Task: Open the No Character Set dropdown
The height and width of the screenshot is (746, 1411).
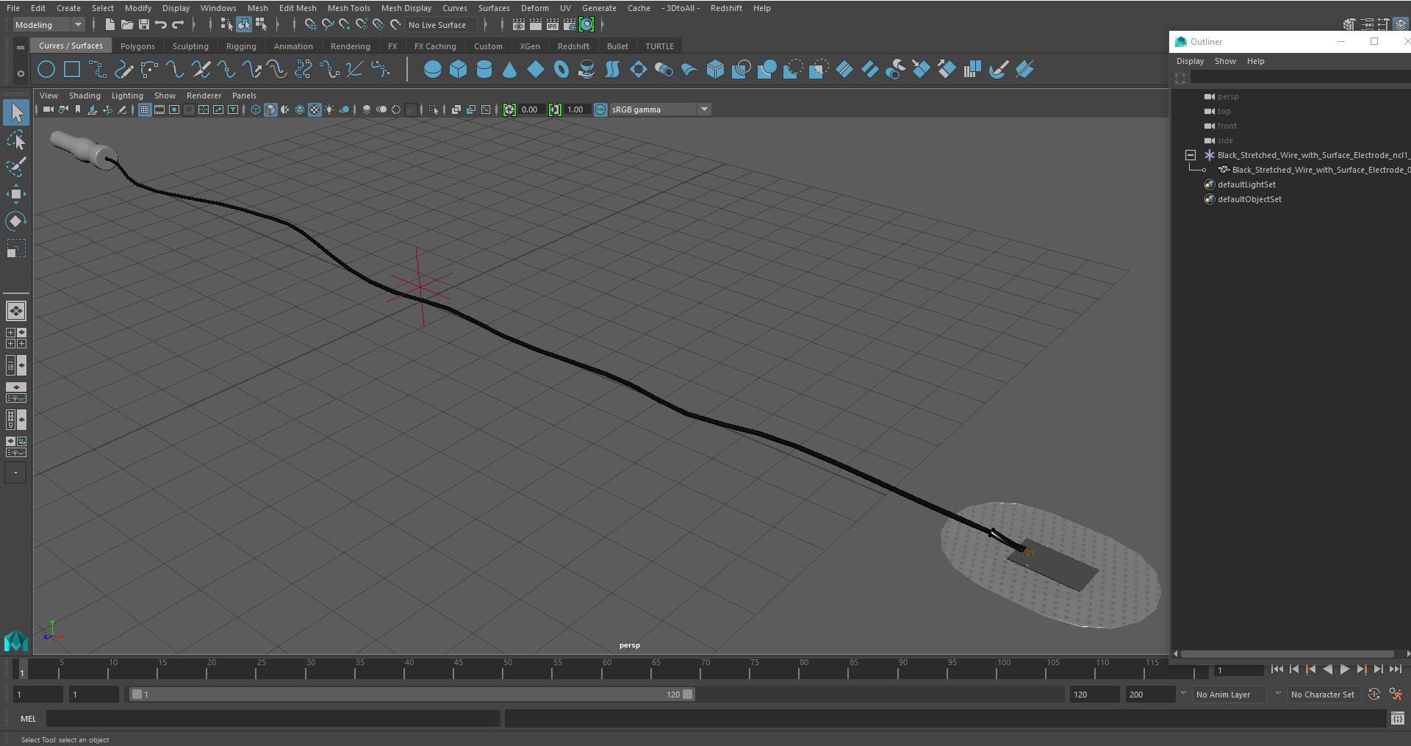Action: tap(1324, 694)
